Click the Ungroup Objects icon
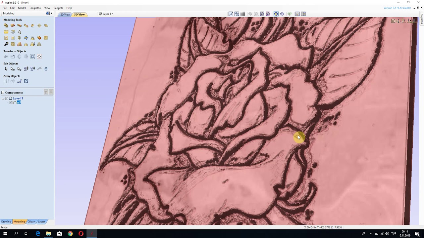Image resolution: width=424 pixels, height=238 pixels. [x=32, y=69]
